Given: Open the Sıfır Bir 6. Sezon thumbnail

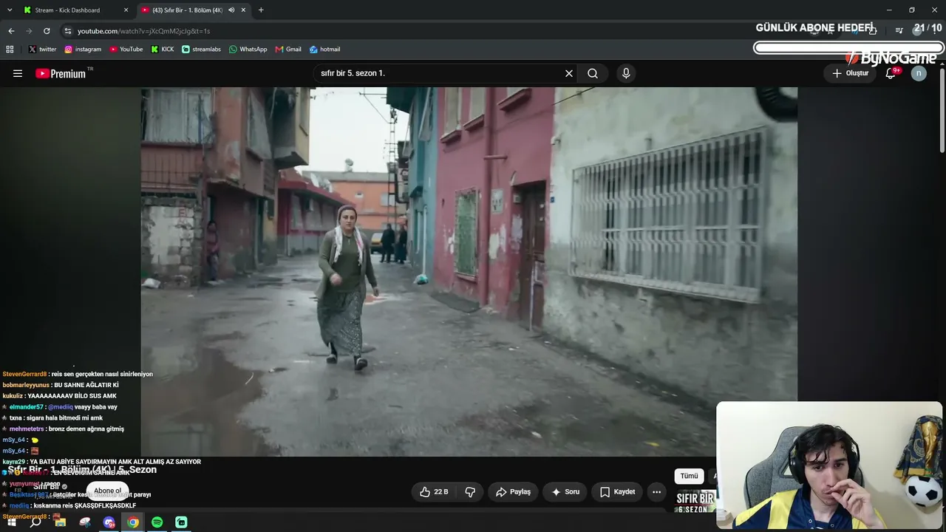Looking at the screenshot, I should pyautogui.click(x=695, y=501).
